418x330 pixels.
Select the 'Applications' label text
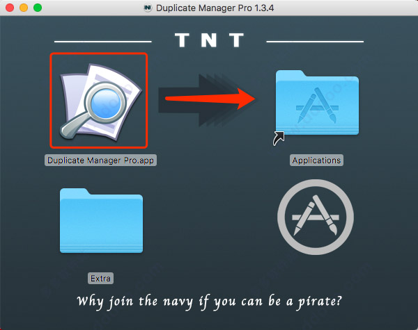[x=316, y=160]
